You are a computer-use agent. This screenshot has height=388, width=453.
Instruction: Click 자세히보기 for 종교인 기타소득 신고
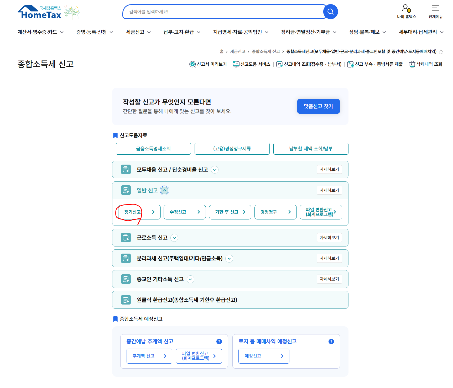click(329, 279)
